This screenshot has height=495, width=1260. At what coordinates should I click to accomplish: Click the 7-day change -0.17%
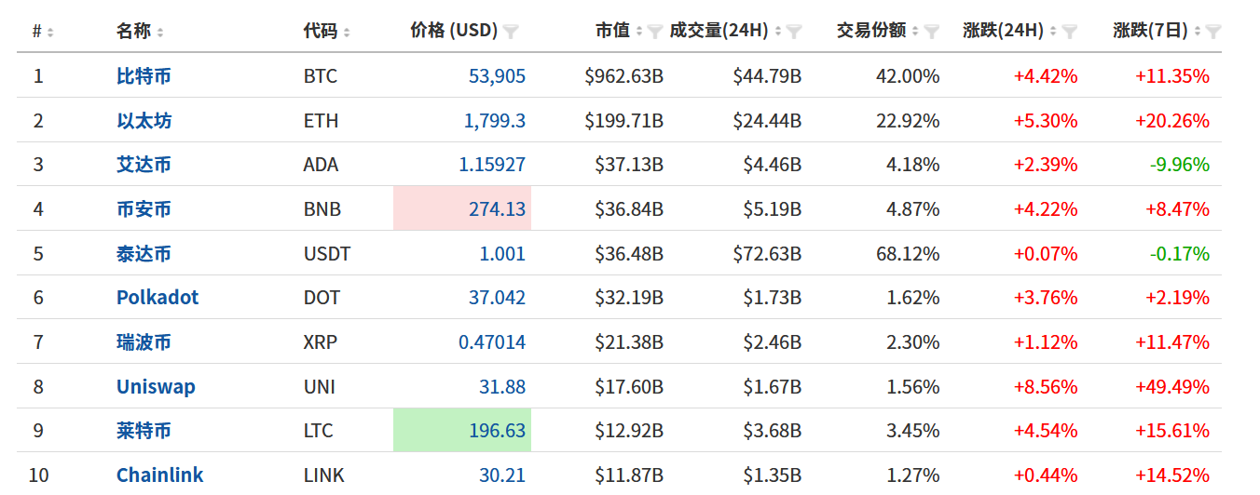tap(1180, 254)
